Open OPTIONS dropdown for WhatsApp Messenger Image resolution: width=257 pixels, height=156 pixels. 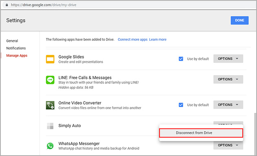pos(228,145)
